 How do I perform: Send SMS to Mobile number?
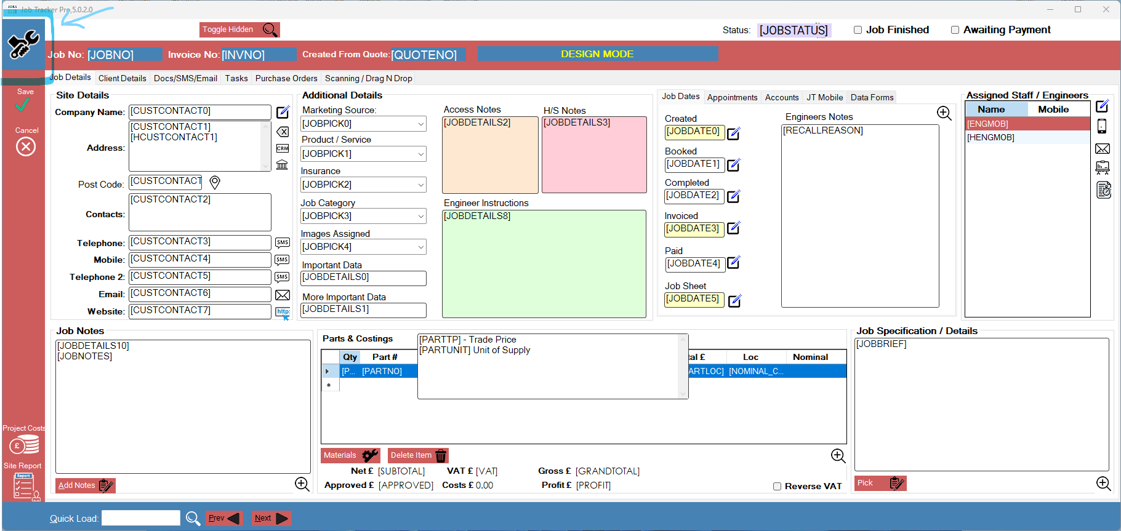pyautogui.click(x=283, y=260)
